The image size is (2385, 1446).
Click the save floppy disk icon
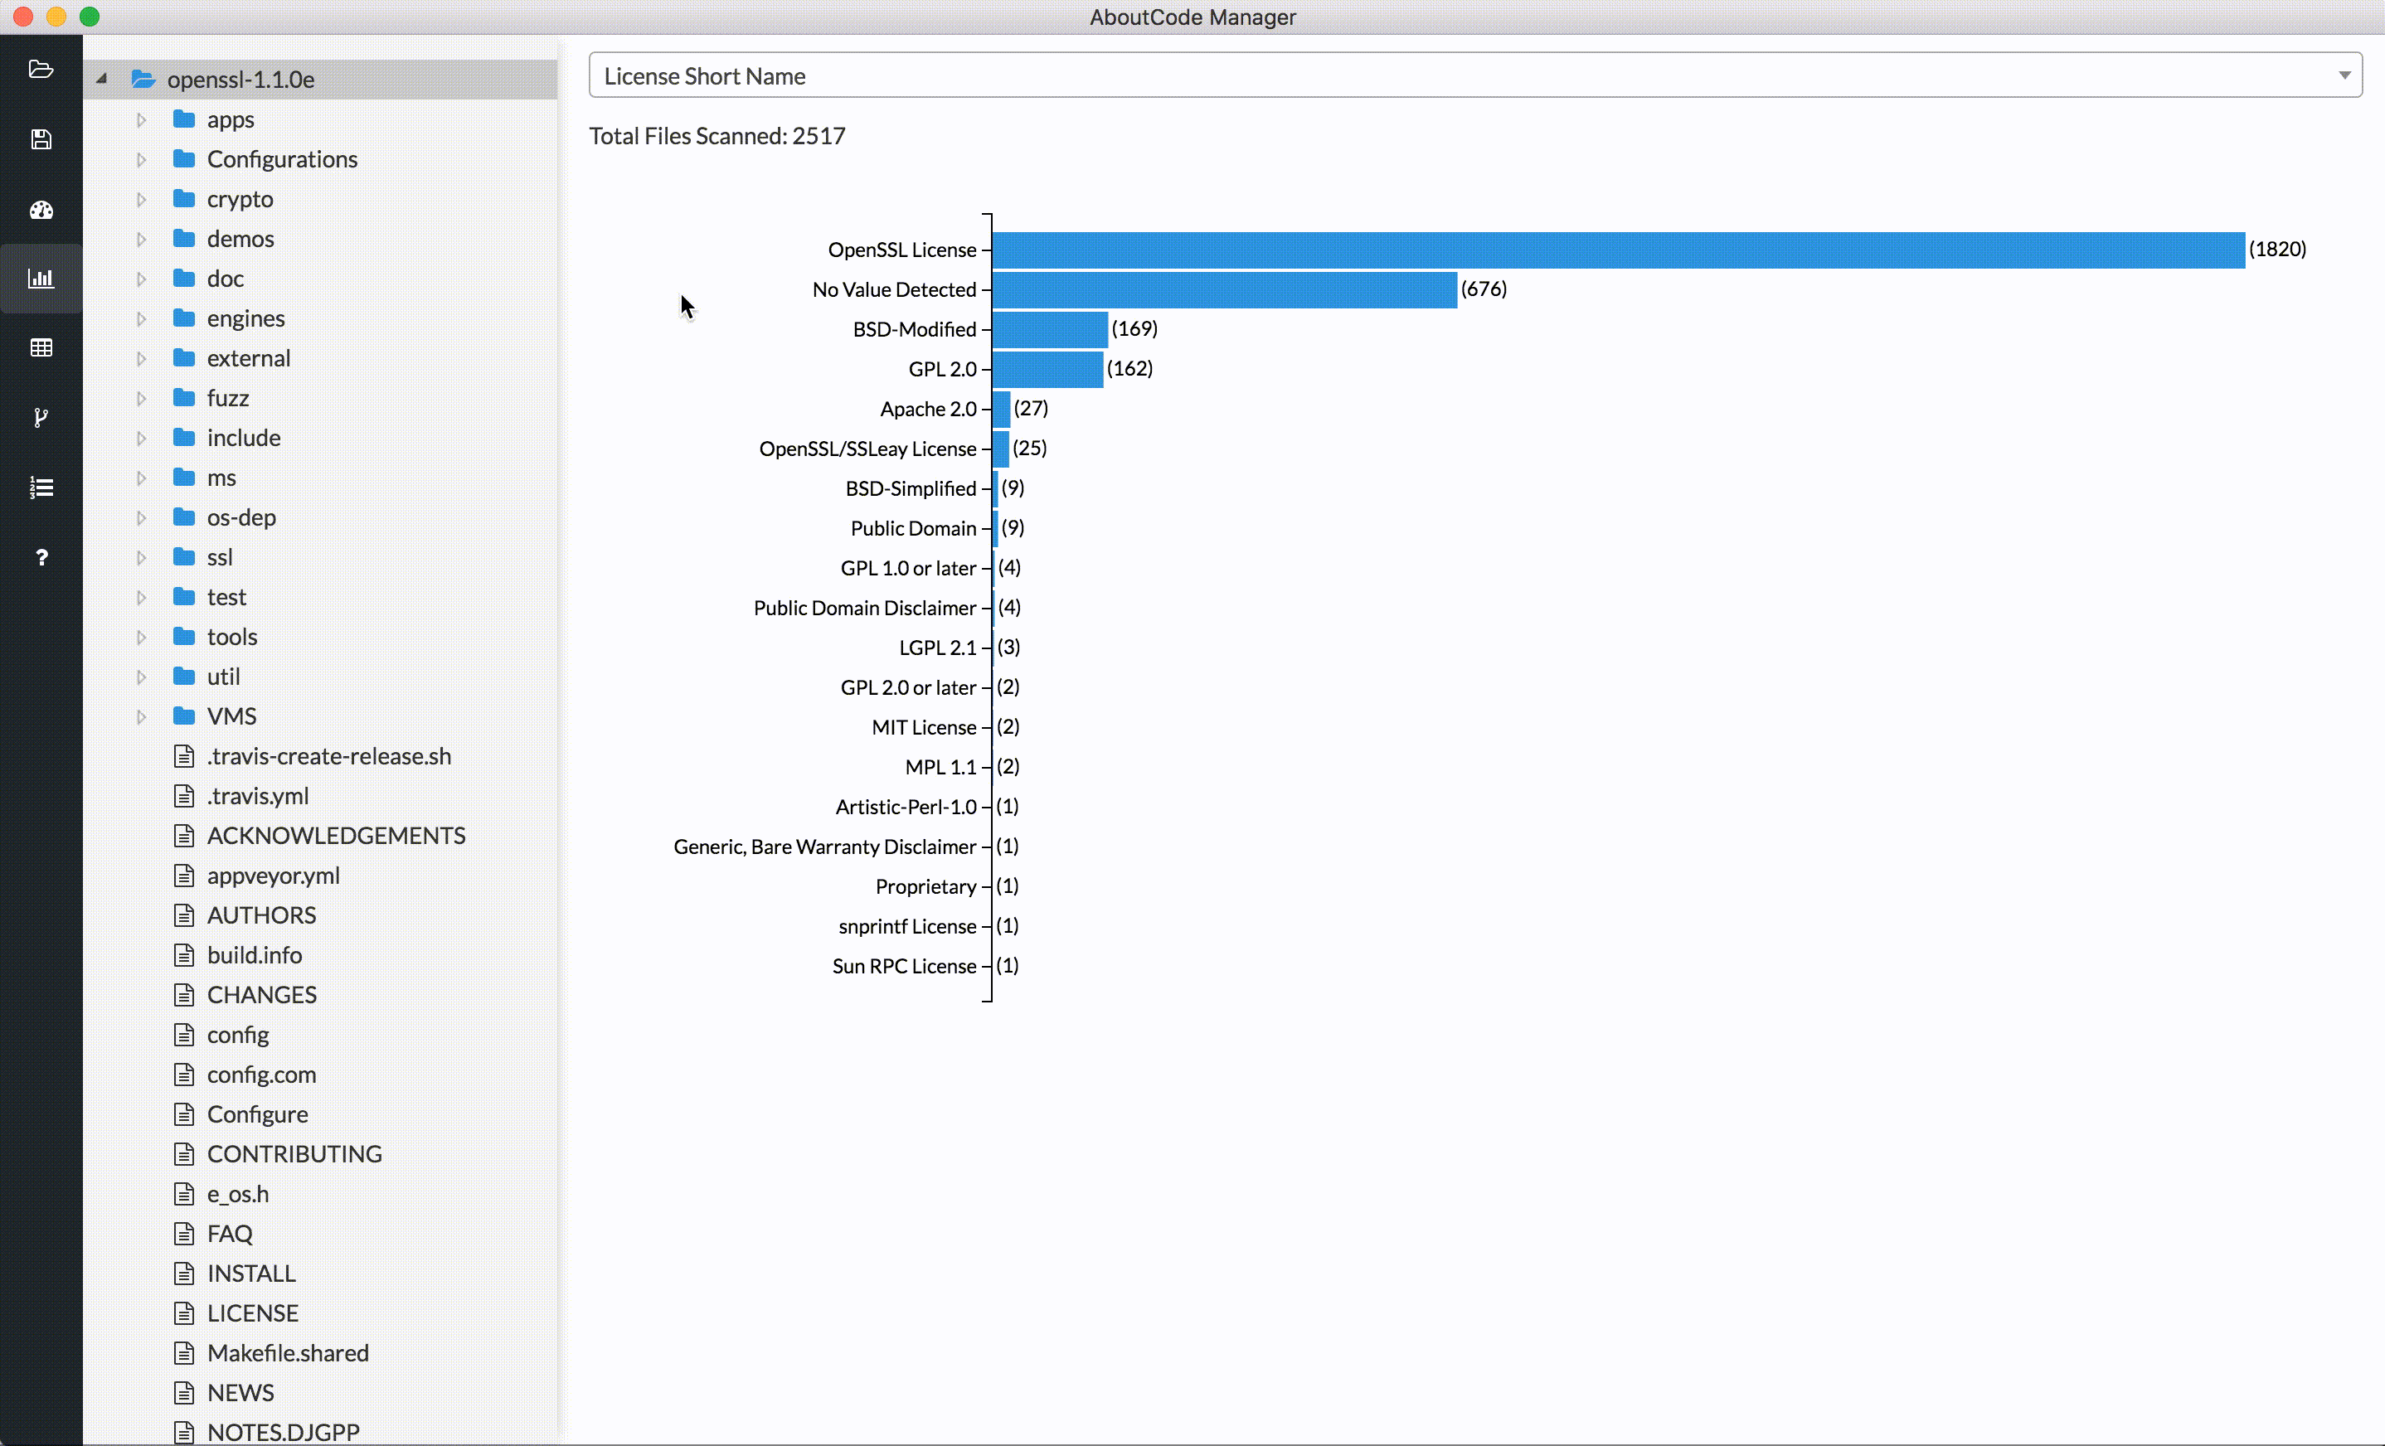(41, 139)
